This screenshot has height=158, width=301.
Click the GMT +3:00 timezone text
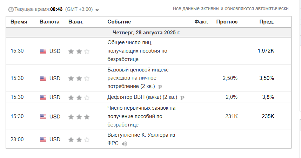click(79, 9)
